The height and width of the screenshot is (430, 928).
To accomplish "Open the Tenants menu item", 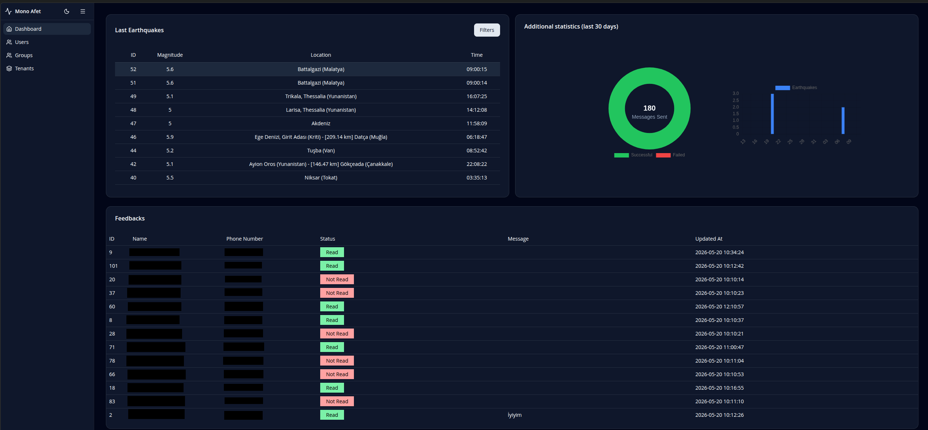I will [x=47, y=68].
